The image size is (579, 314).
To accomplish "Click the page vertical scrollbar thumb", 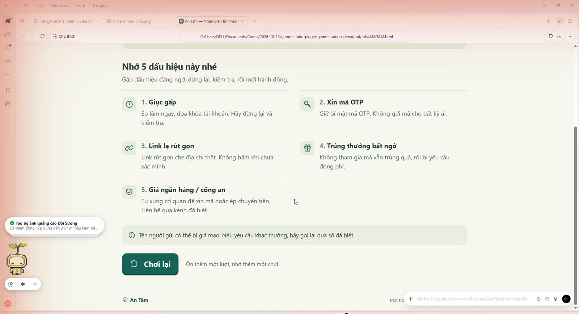I will click(x=575, y=215).
